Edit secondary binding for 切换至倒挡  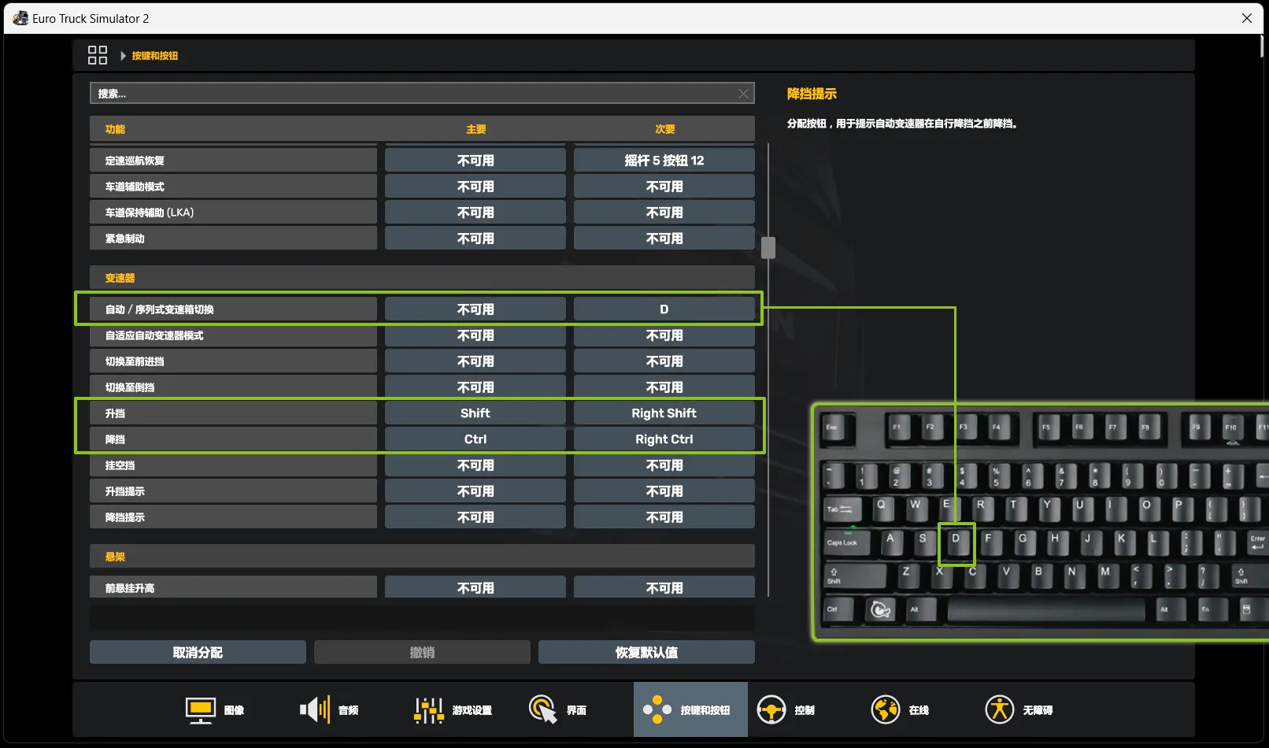[664, 387]
